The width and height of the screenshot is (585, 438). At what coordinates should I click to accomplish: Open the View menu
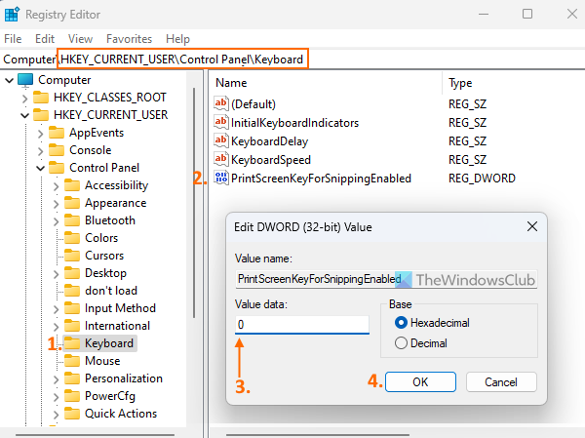(80, 39)
